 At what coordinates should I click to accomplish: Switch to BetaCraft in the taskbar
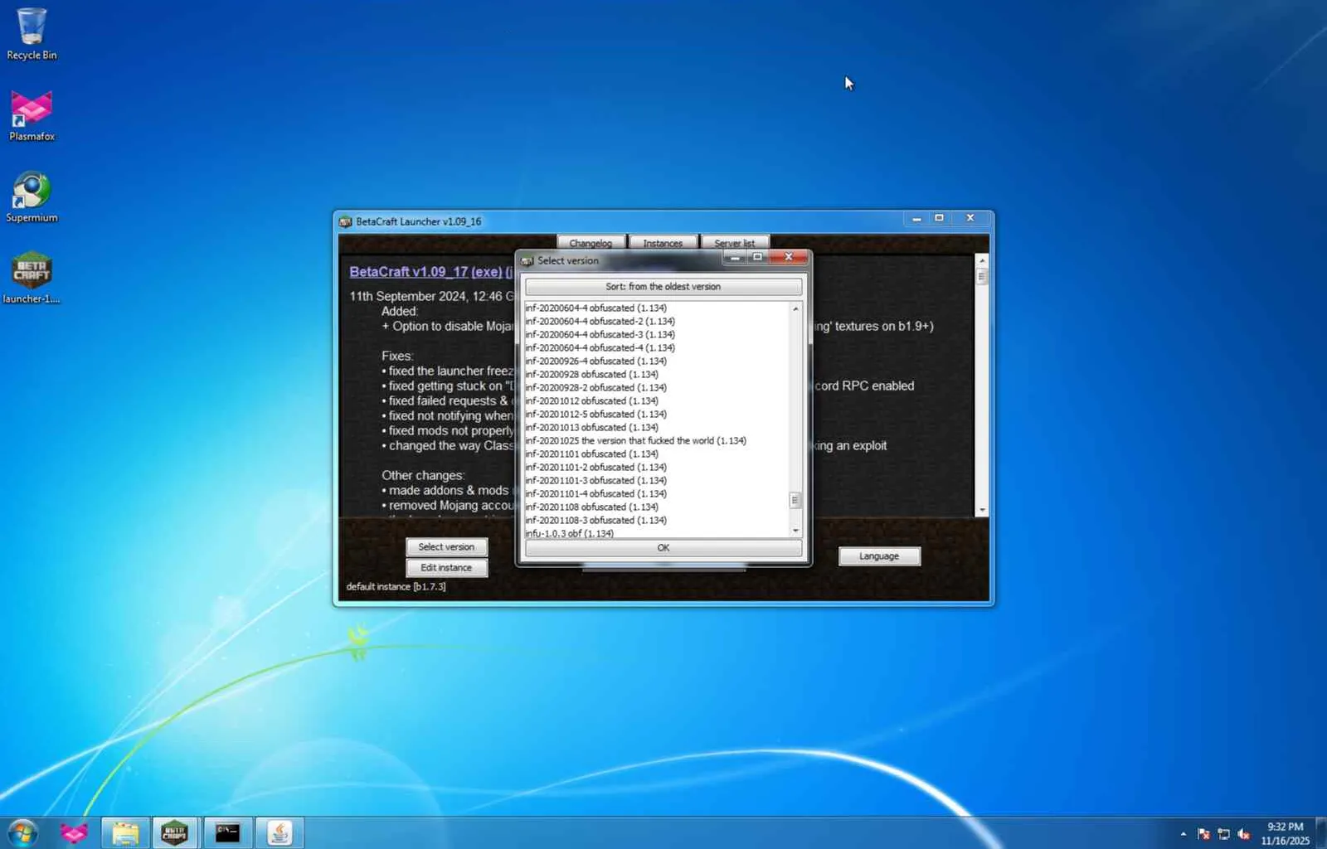[175, 832]
